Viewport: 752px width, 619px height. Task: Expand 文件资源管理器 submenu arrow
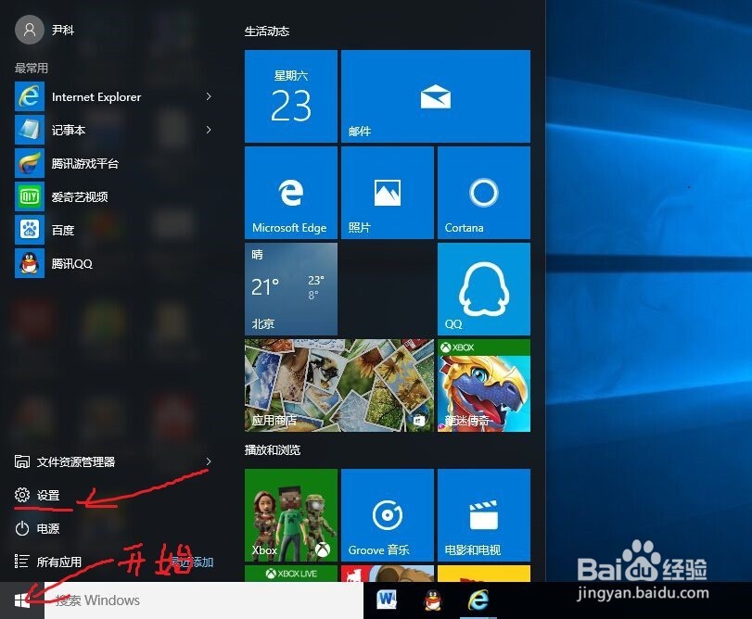[x=208, y=461]
